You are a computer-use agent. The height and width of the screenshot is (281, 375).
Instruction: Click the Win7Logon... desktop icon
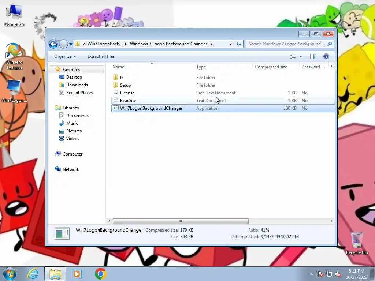coord(14,91)
